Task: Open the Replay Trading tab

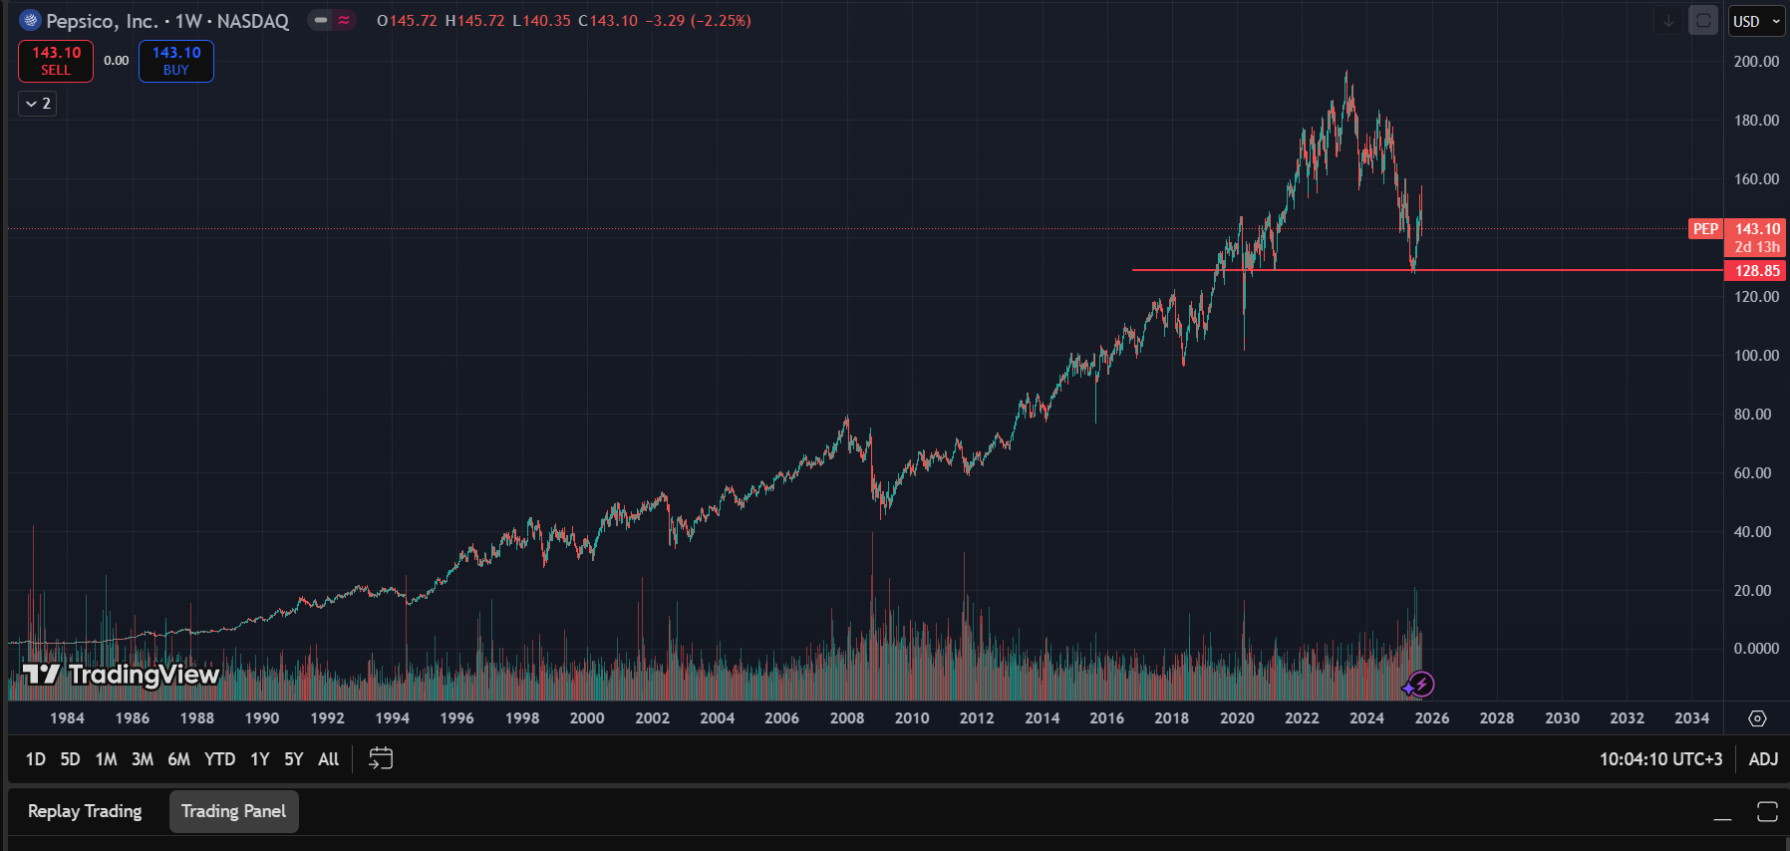Action: click(x=85, y=811)
